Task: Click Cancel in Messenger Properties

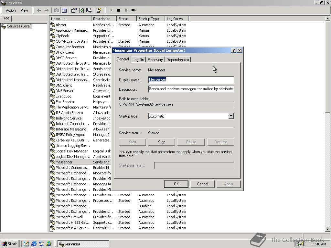Action: [202, 184]
